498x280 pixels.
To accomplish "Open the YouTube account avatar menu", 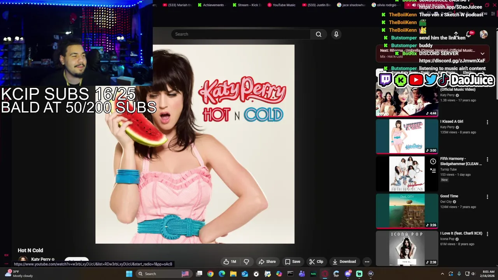I will (x=484, y=35).
